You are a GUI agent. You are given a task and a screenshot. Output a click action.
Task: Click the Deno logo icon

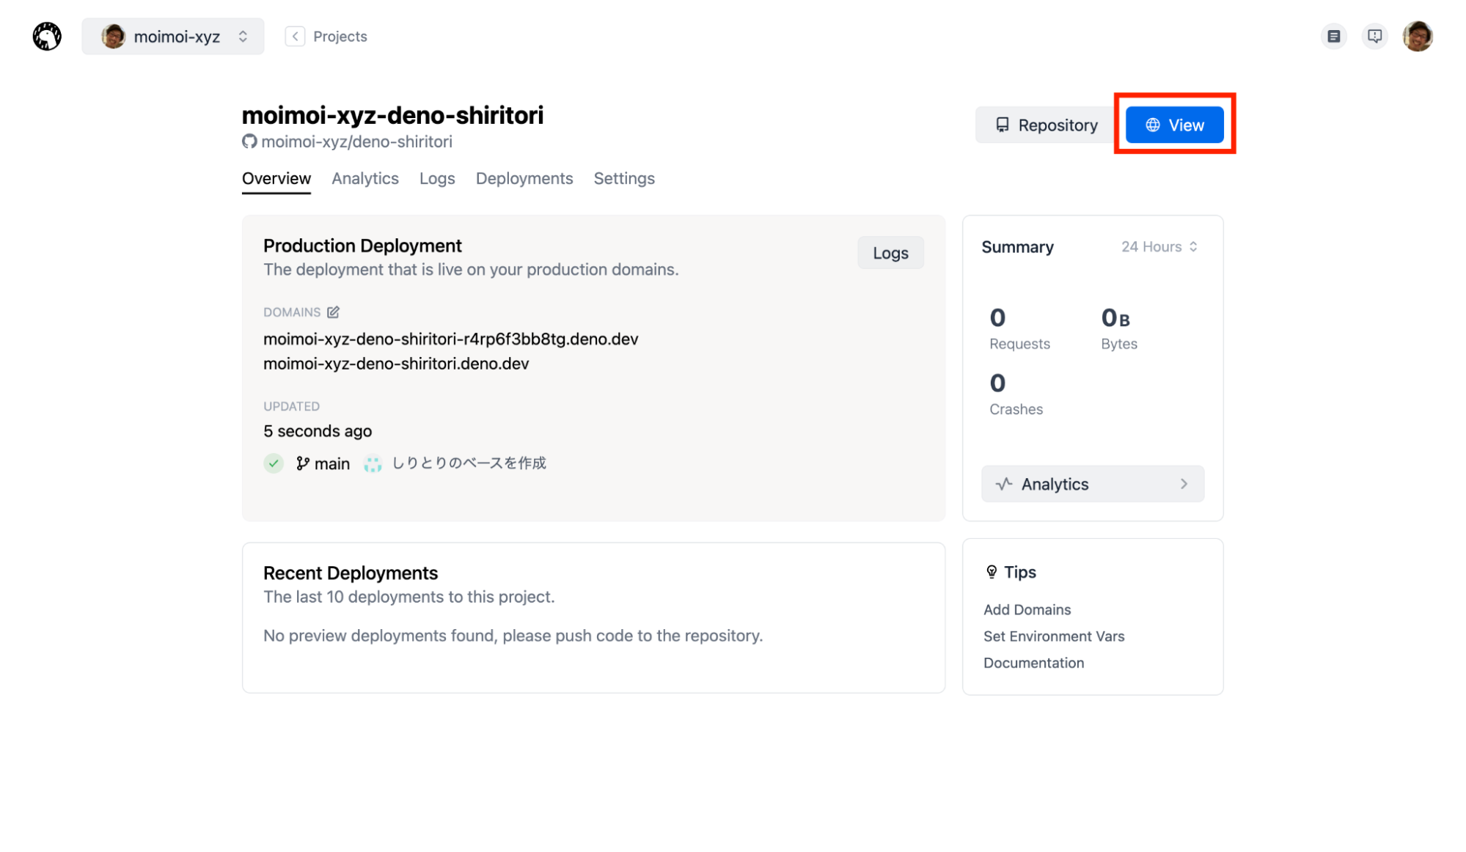[47, 36]
